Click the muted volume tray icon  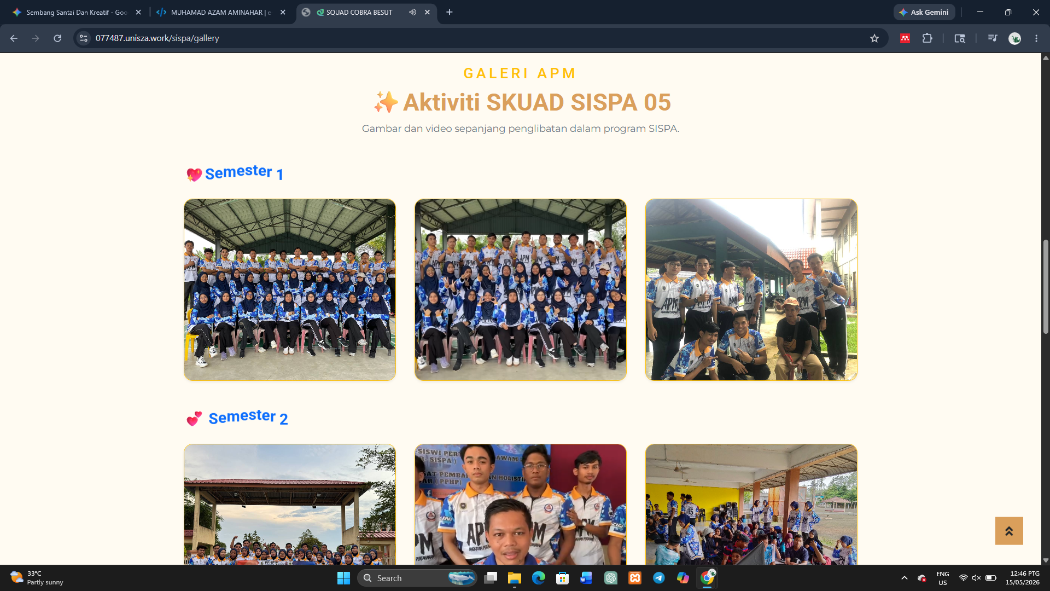coord(977,578)
